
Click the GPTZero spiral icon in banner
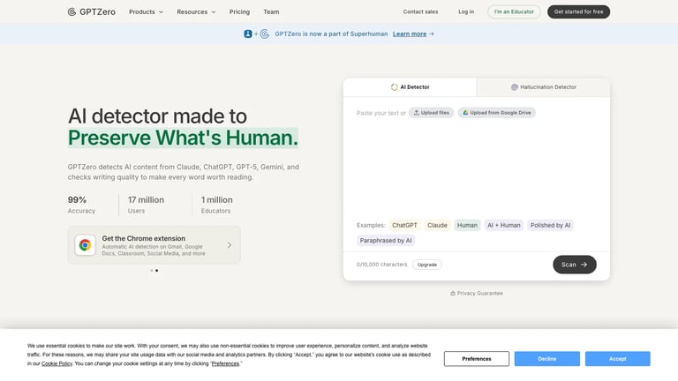pos(265,34)
